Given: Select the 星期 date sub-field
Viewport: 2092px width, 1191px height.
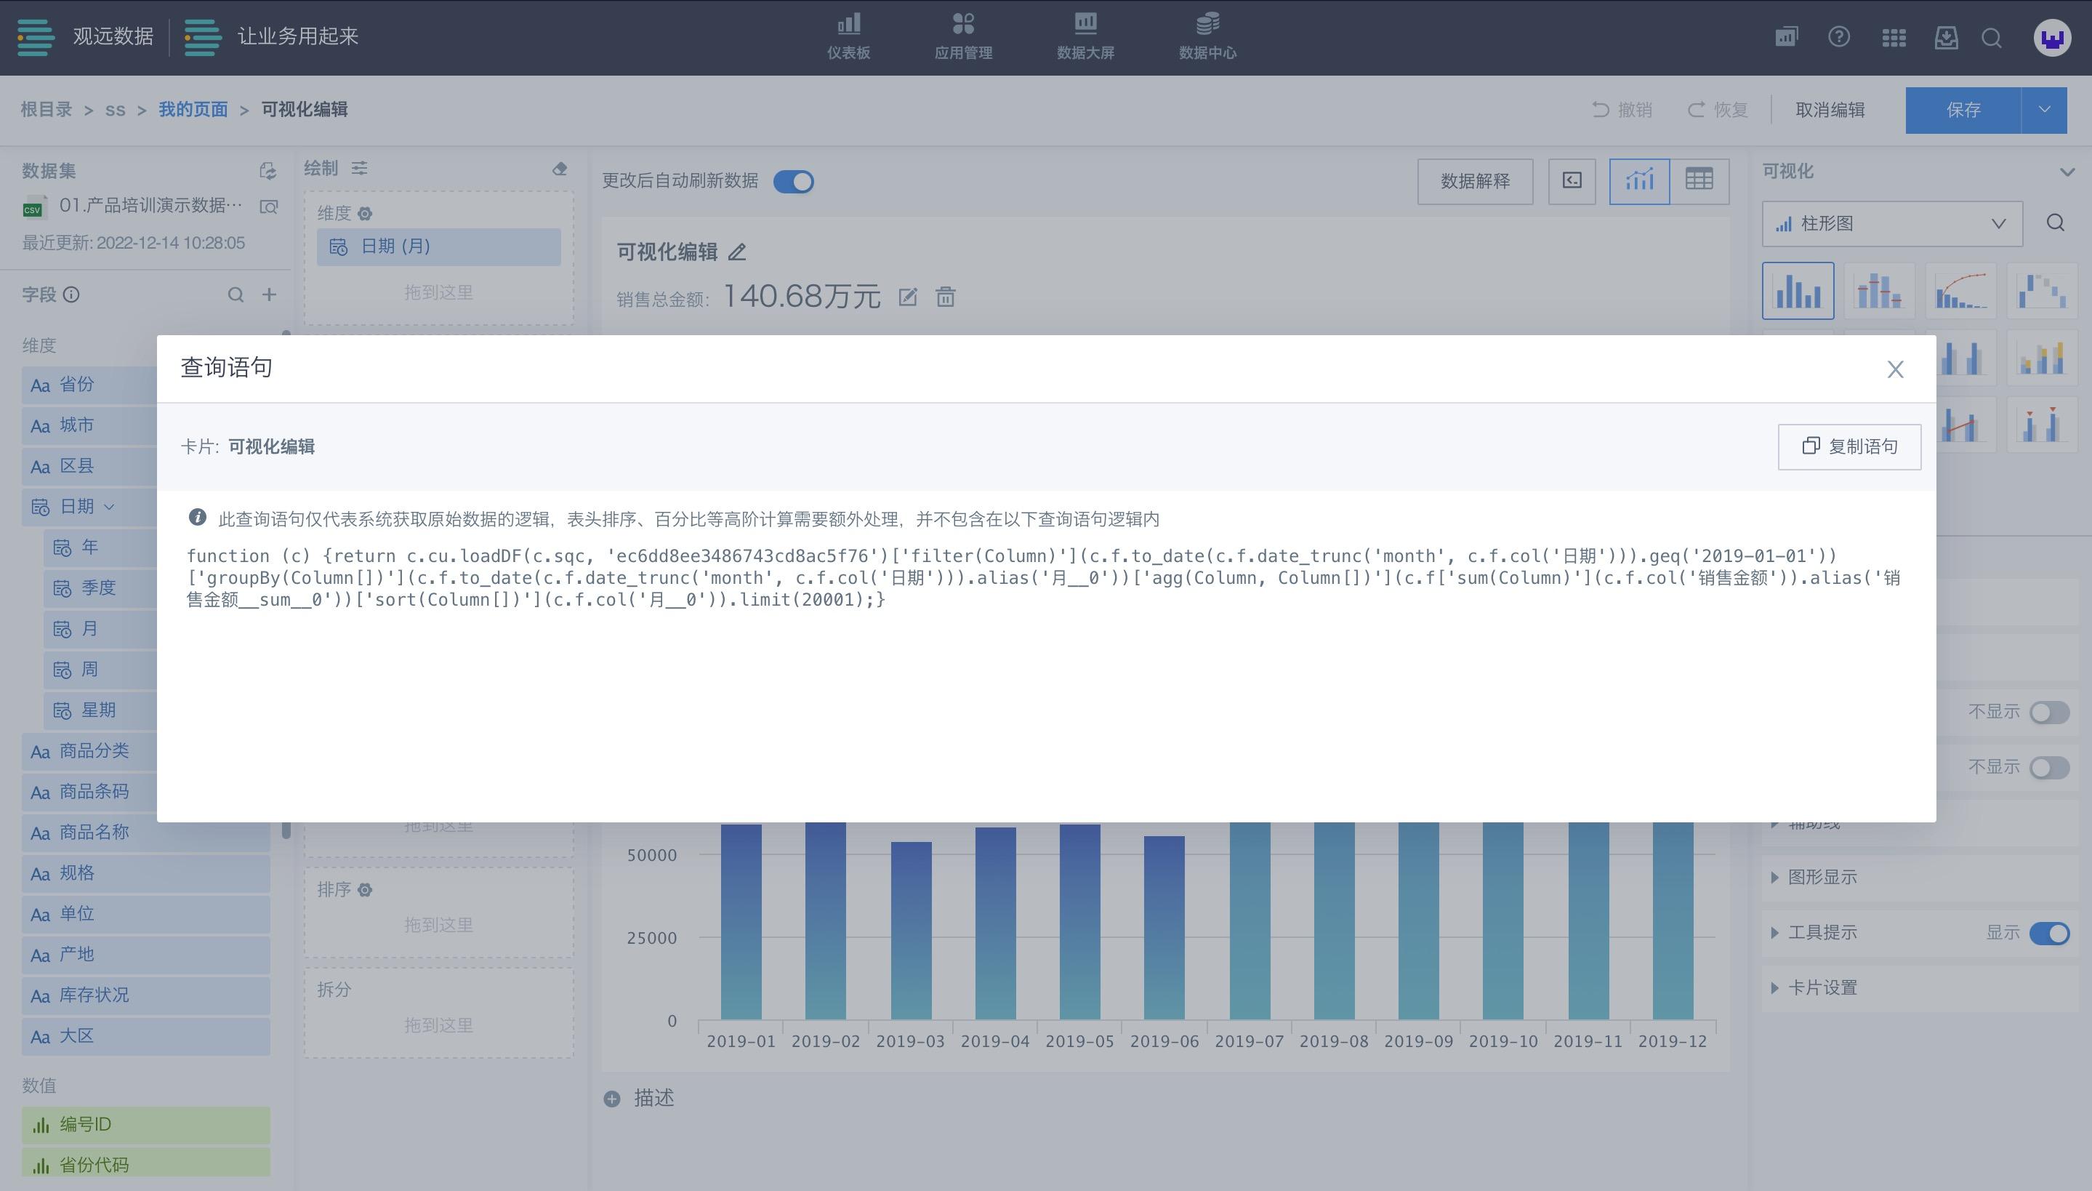Looking at the screenshot, I should tap(100, 710).
